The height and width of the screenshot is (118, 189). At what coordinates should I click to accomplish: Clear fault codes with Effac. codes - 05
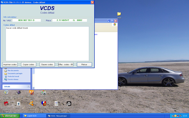[x=66, y=64]
